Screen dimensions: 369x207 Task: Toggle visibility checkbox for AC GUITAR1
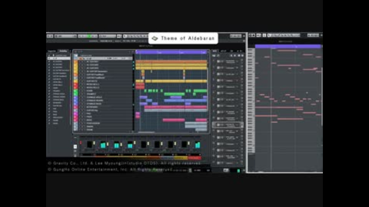click(x=49, y=61)
